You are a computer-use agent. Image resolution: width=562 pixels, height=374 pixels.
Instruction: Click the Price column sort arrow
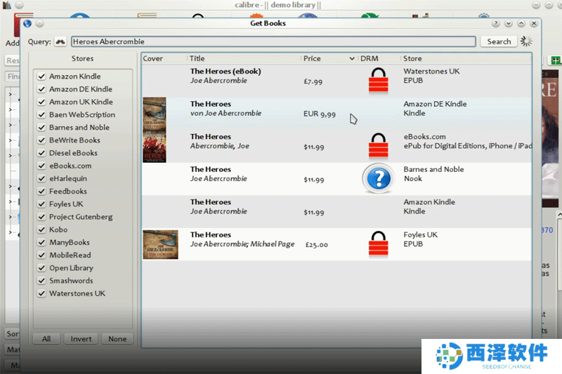point(352,59)
